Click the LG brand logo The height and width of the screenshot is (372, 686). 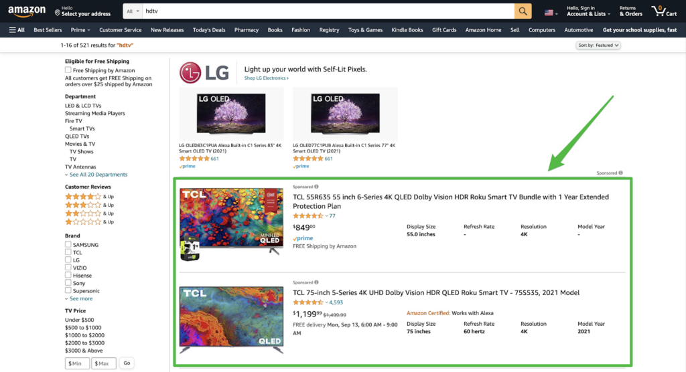click(204, 73)
